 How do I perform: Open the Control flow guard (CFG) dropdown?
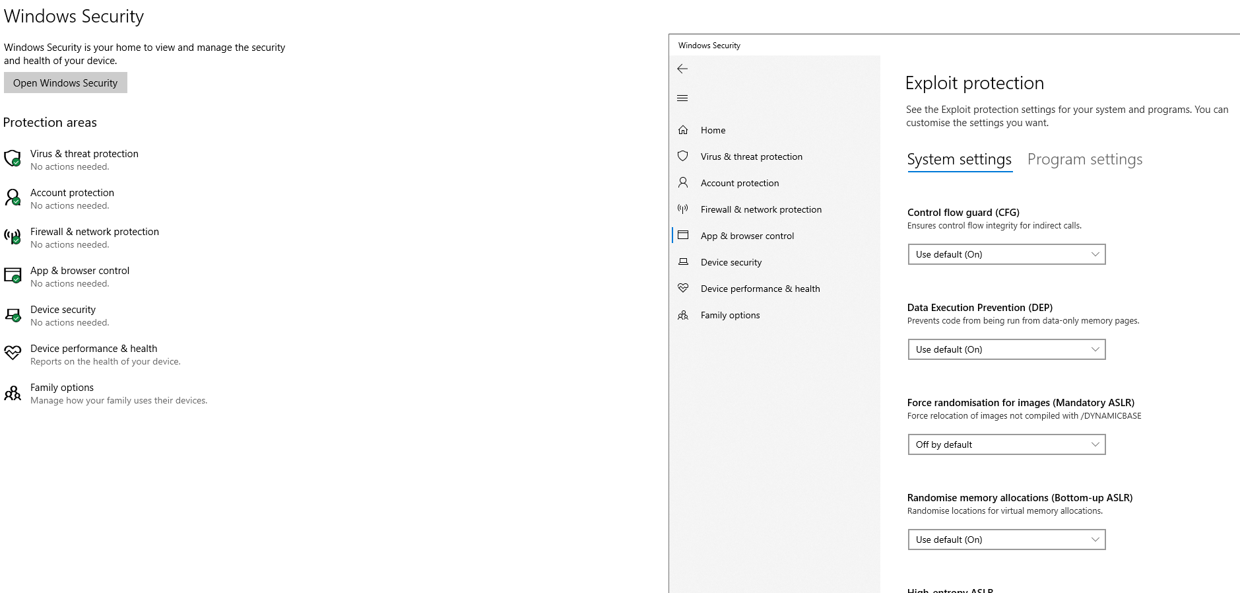(x=1006, y=254)
